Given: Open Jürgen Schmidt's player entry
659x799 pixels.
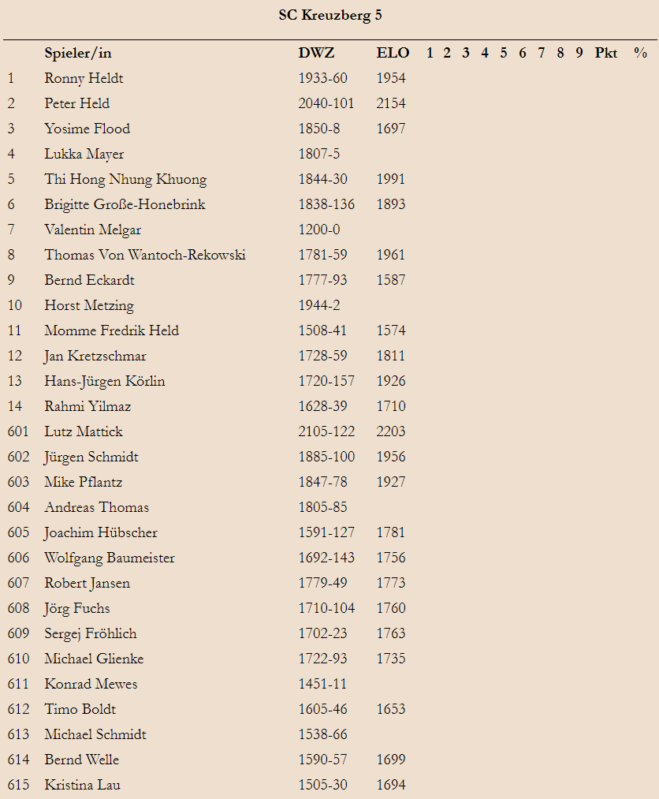Looking at the screenshot, I should (91, 457).
